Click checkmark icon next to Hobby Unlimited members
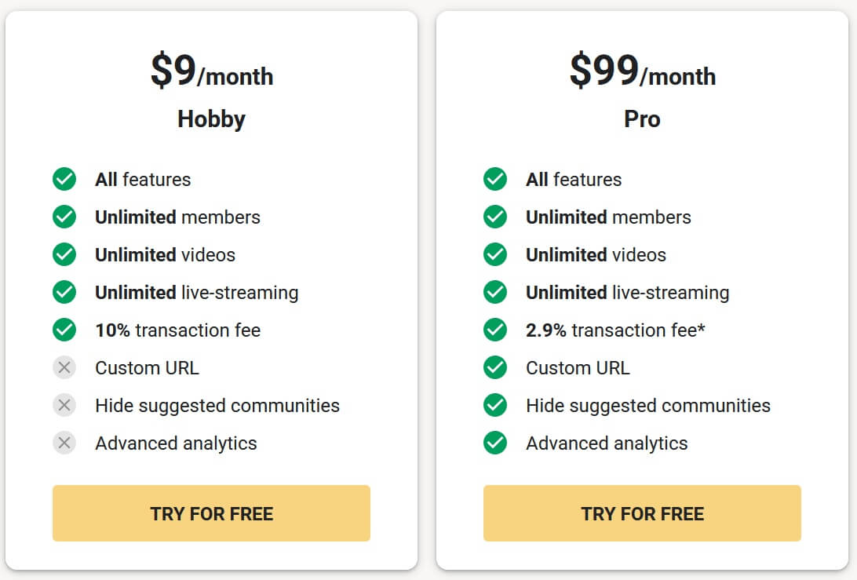 coord(64,217)
